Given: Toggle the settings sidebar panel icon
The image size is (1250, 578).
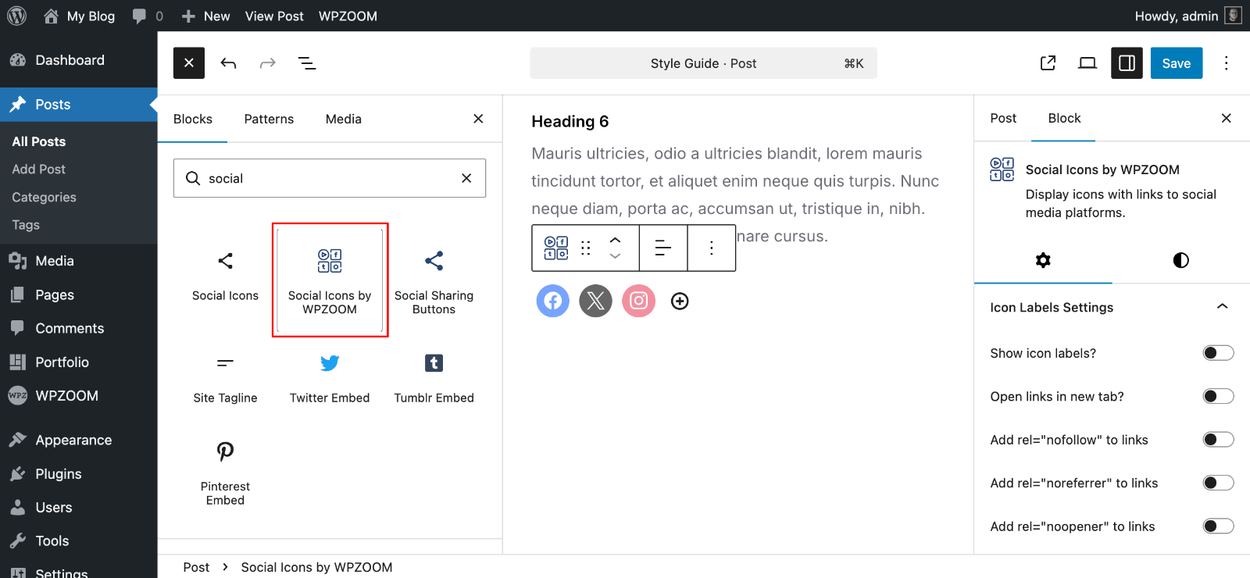Looking at the screenshot, I should [x=1127, y=63].
